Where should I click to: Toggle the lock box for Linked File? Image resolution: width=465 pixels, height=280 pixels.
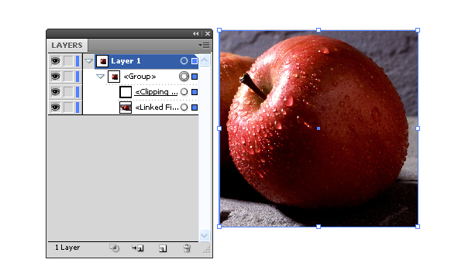[68, 108]
